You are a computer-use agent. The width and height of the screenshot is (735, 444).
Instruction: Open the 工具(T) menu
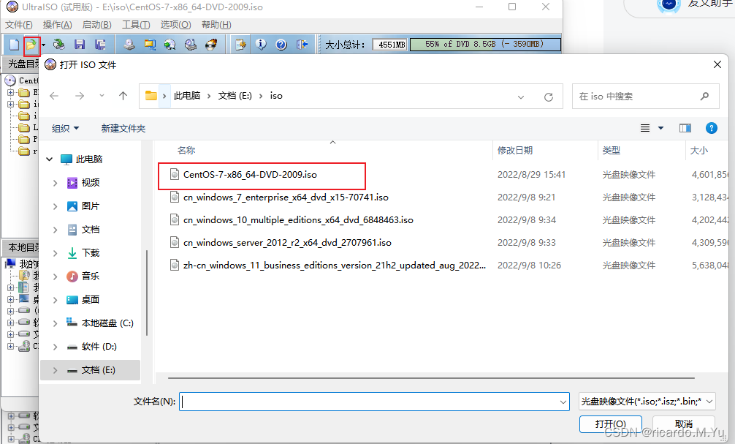tap(136, 25)
